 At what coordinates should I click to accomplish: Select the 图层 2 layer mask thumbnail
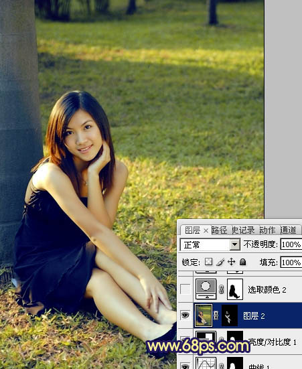(x=230, y=315)
